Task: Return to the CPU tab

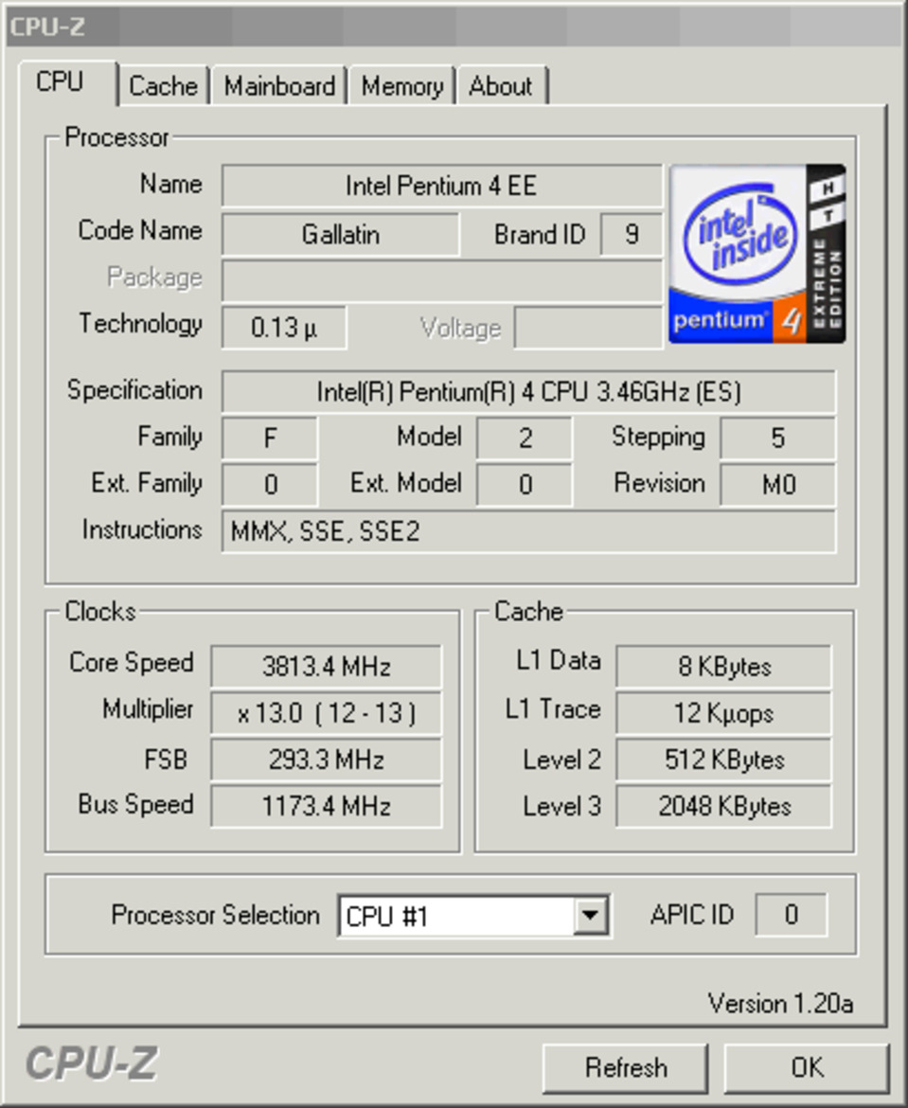Action: (62, 82)
